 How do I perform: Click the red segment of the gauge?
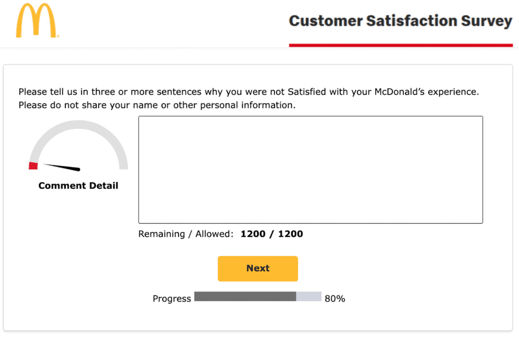pos(33,165)
